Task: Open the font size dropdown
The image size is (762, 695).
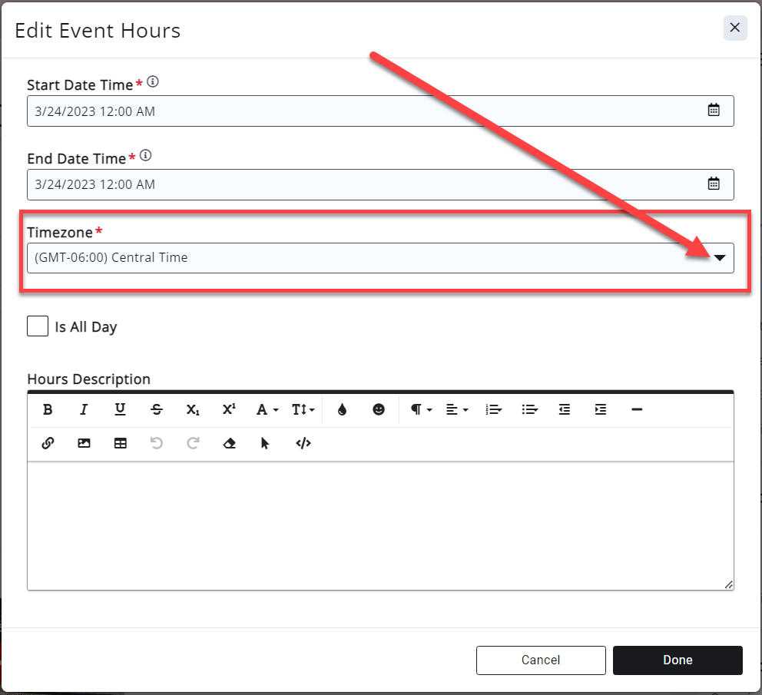Action: point(303,410)
